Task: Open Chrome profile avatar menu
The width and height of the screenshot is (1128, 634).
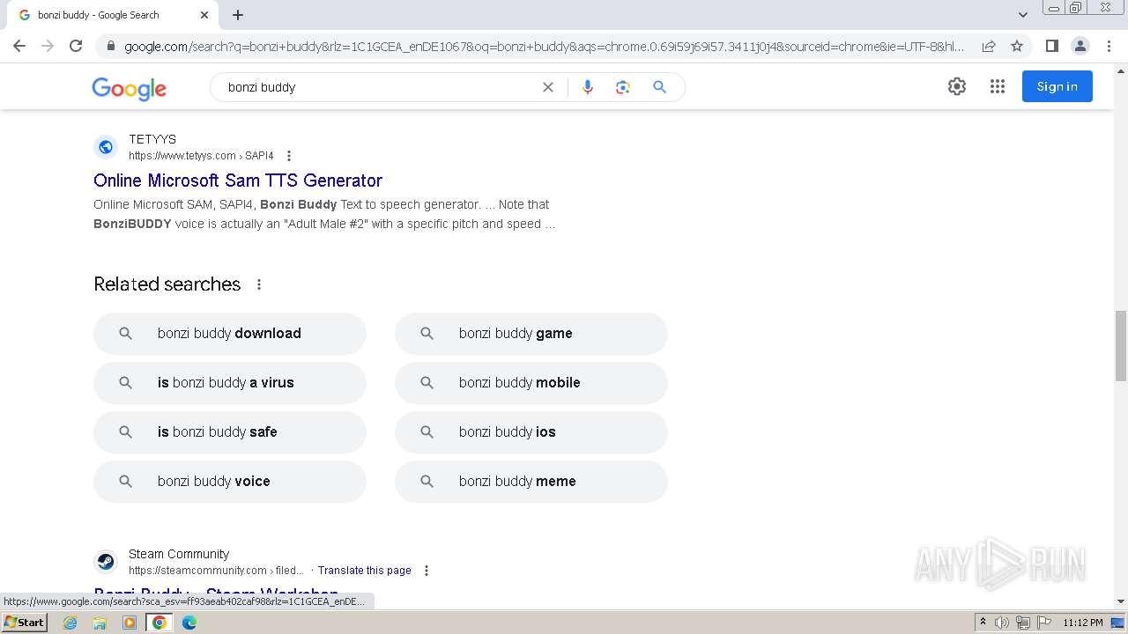Action: point(1080,46)
